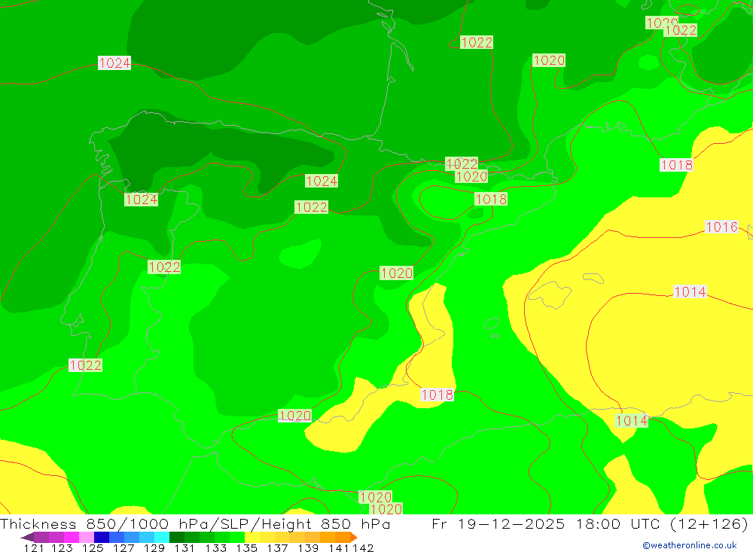Screen dimensions: 753x552
Task: Select legend value 121
Action: (34, 547)
